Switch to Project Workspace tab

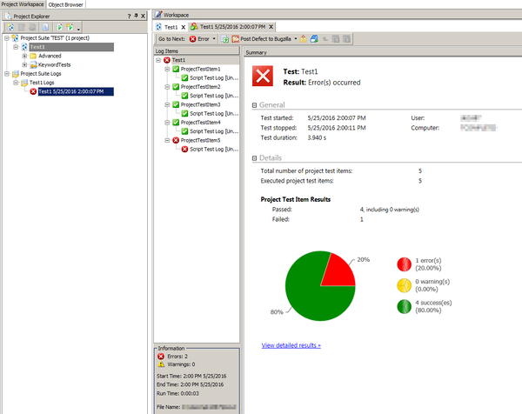(23, 4)
